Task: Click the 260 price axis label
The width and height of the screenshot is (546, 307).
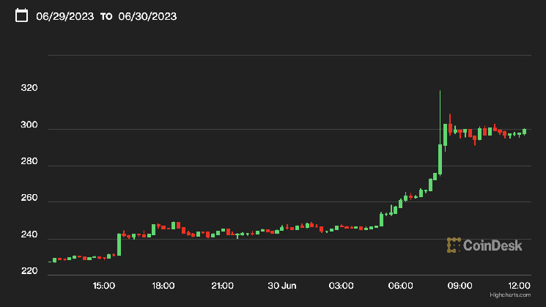Action: coord(29,198)
